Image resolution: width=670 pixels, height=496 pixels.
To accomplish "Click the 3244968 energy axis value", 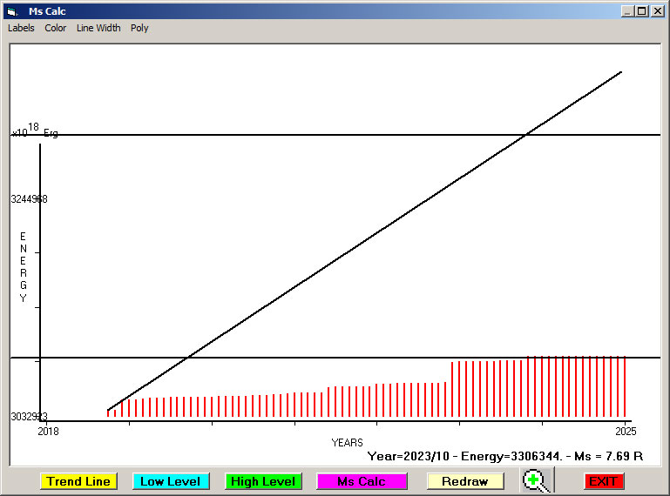I will [29, 199].
